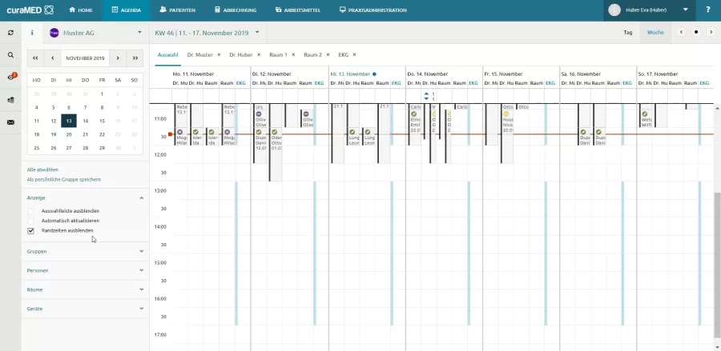Go to next month in mini calendar
Viewport: 721px width, 351px height.
click(x=118, y=58)
